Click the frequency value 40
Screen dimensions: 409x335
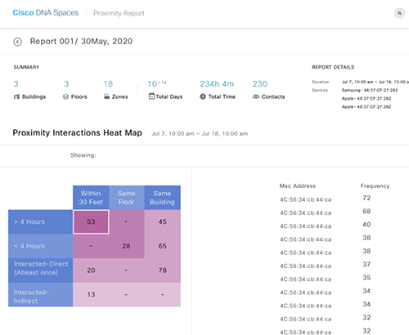pos(366,225)
